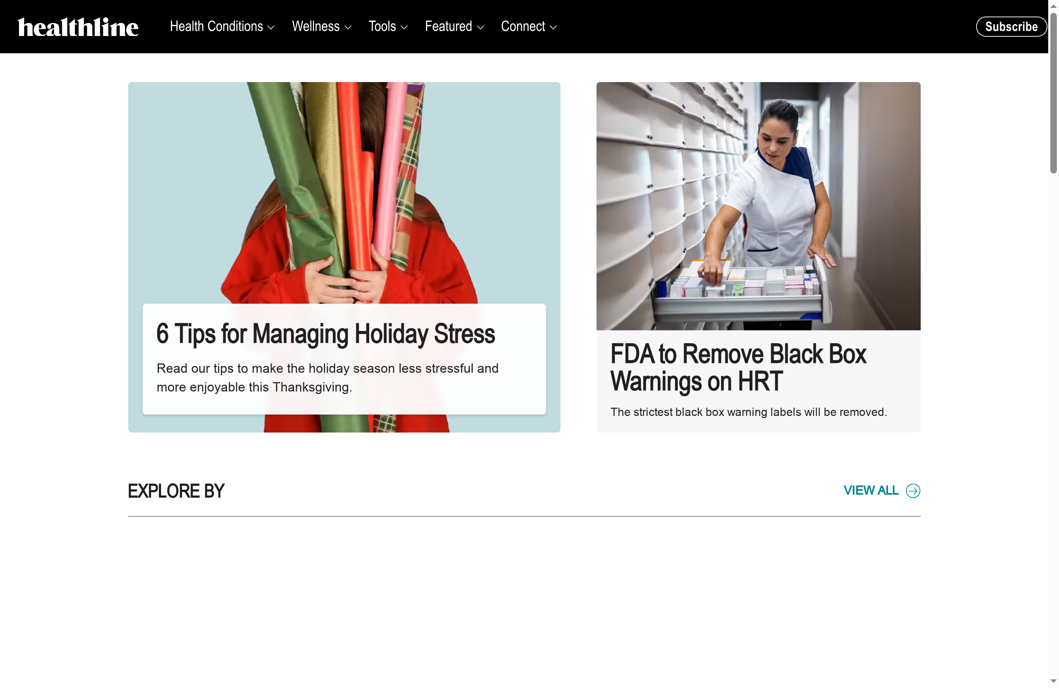Click the VIEW ALL link
This screenshot has height=688, width=1059.
[x=870, y=491]
